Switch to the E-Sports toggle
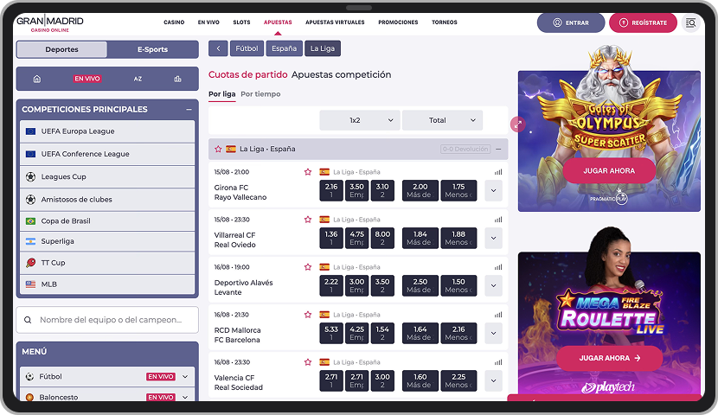 click(152, 49)
